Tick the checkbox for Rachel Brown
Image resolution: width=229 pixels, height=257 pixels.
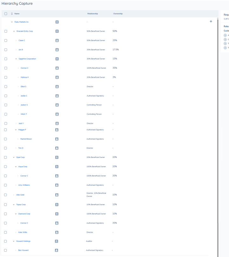[5, 139]
